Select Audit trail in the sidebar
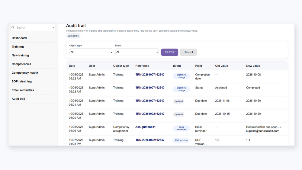Viewport: 302px width, 170px height. click(x=18, y=99)
